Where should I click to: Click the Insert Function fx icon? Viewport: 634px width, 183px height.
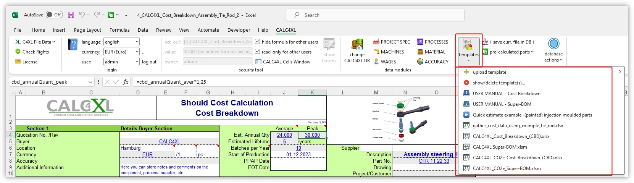pos(126,82)
